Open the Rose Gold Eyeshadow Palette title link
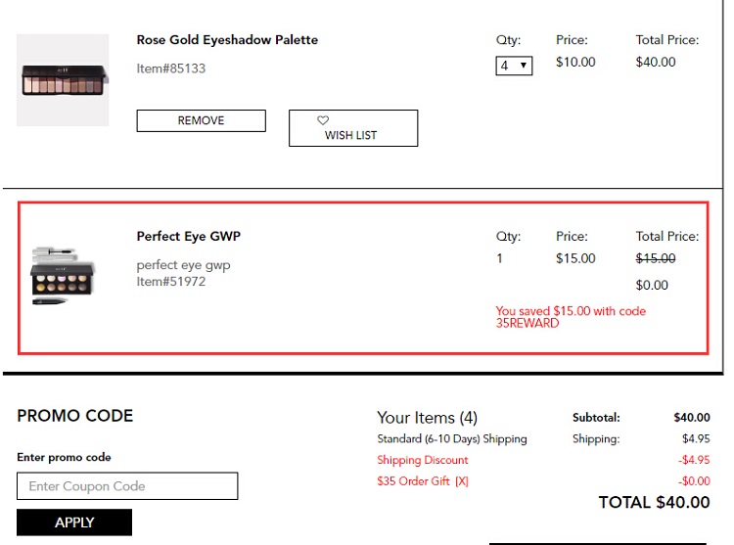The width and height of the screenshot is (734, 545). click(227, 40)
